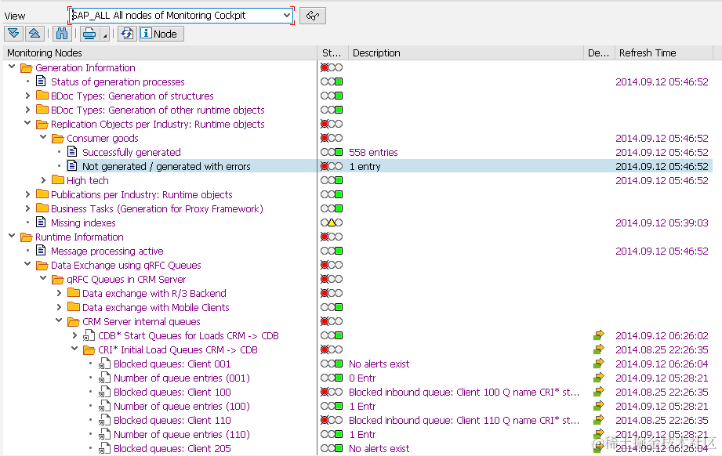
Task: Click the Blocked queues: Client 001 node icon
Action: pyautogui.click(x=104, y=364)
